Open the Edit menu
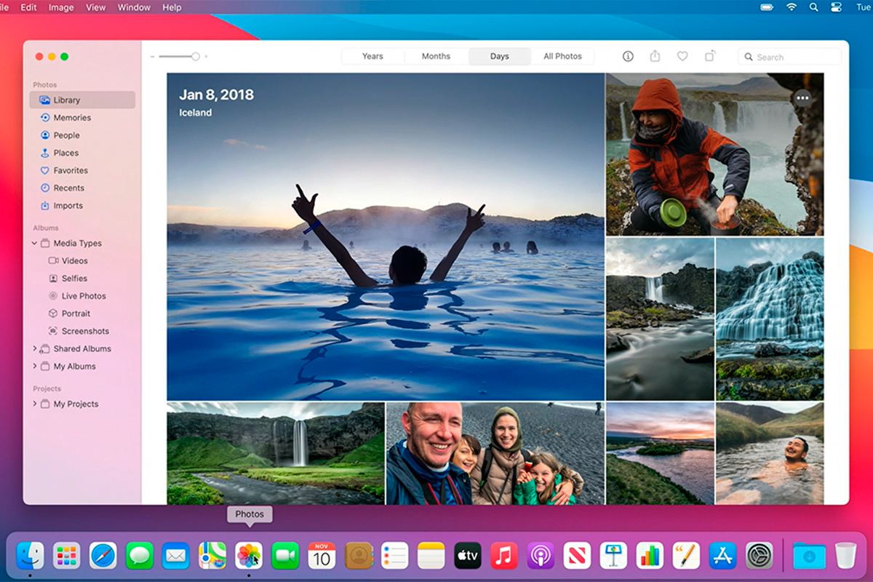Viewport: 873px width, 582px height. click(29, 7)
